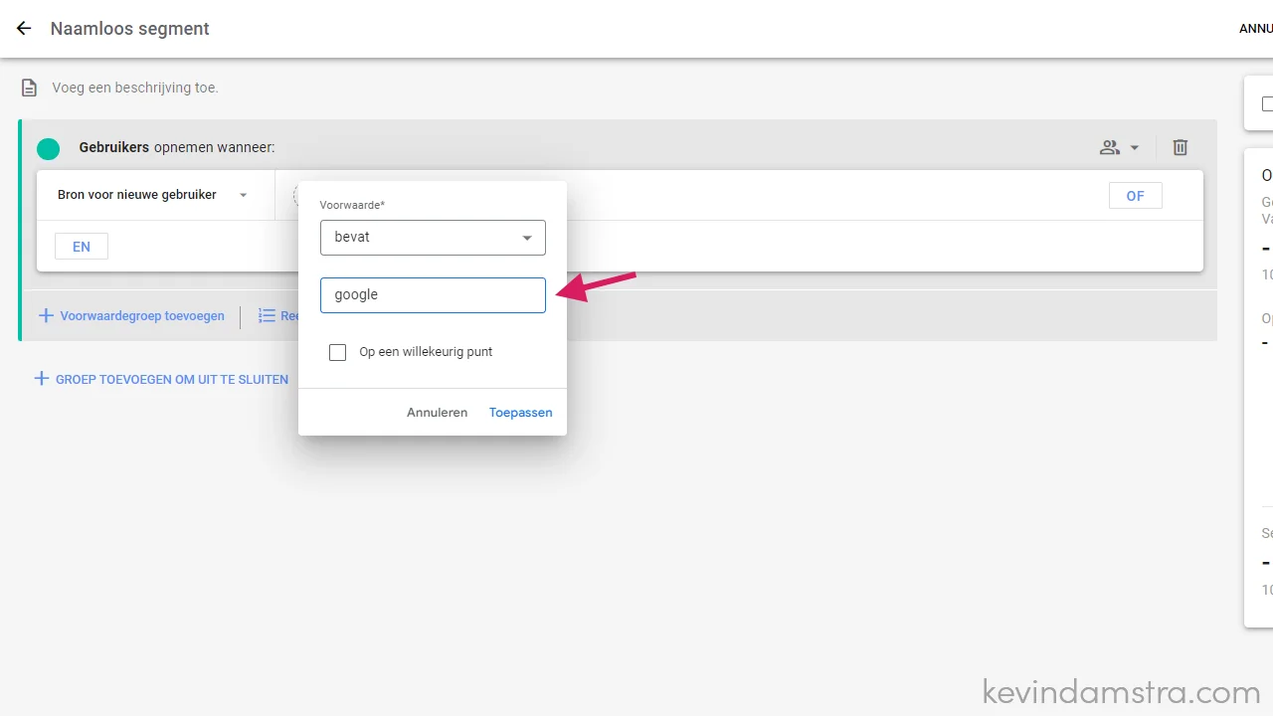Open Bron voor nieuwe gebruiker dropdown
The image size is (1273, 716).
[155, 195]
